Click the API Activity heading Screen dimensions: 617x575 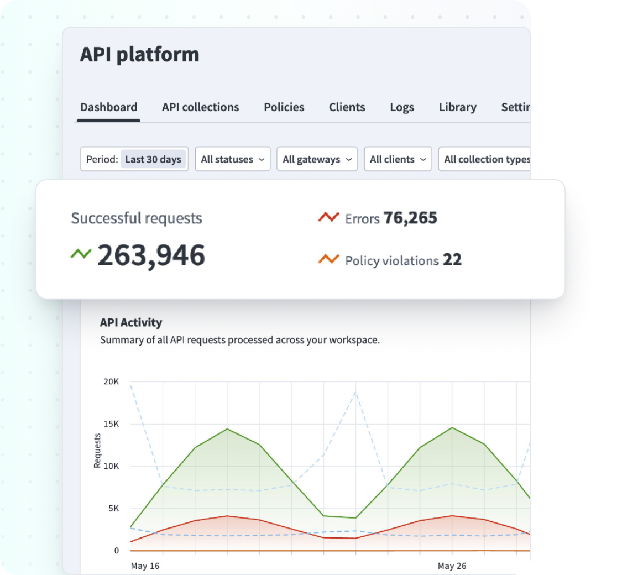[131, 322]
